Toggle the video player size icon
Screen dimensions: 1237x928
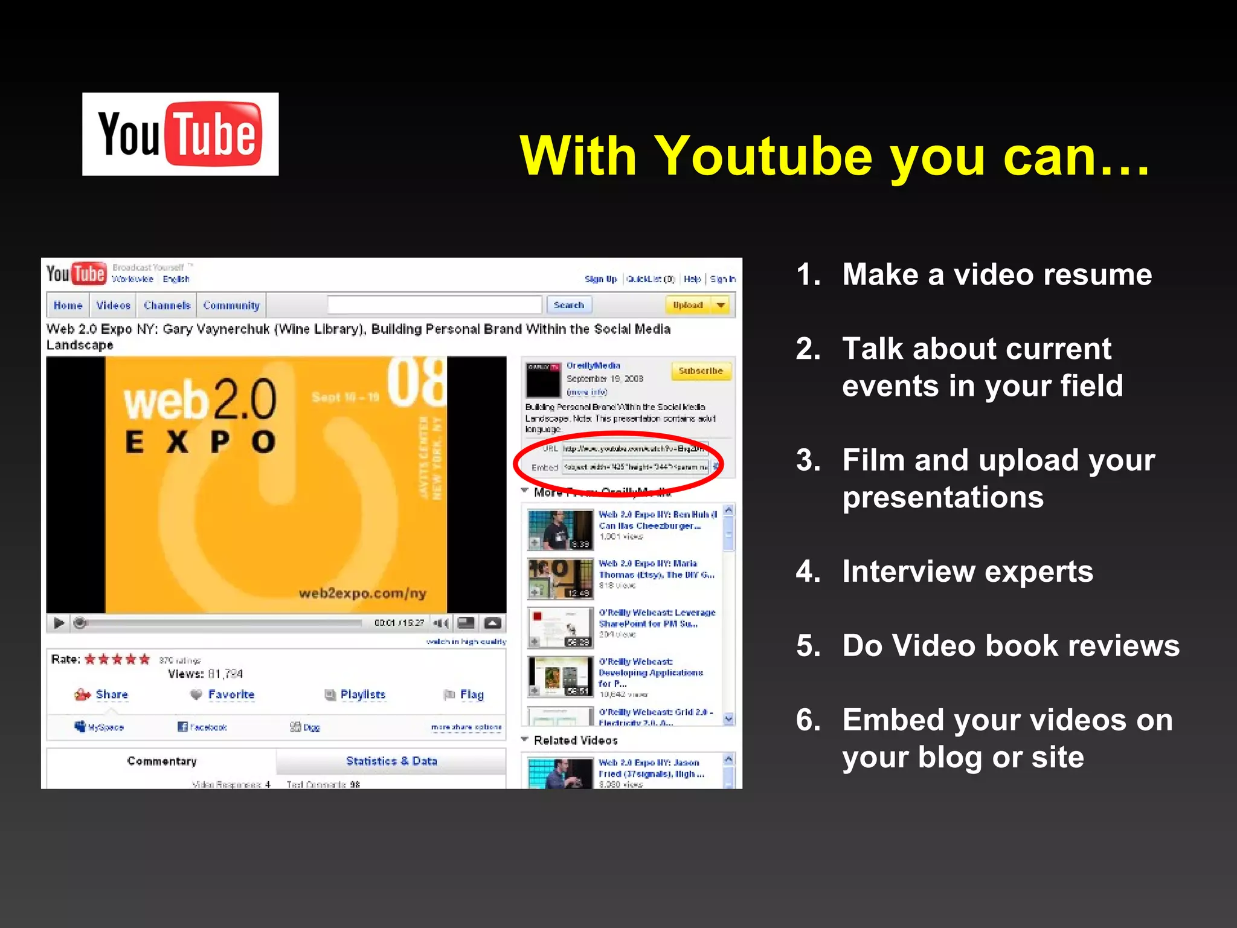click(466, 623)
